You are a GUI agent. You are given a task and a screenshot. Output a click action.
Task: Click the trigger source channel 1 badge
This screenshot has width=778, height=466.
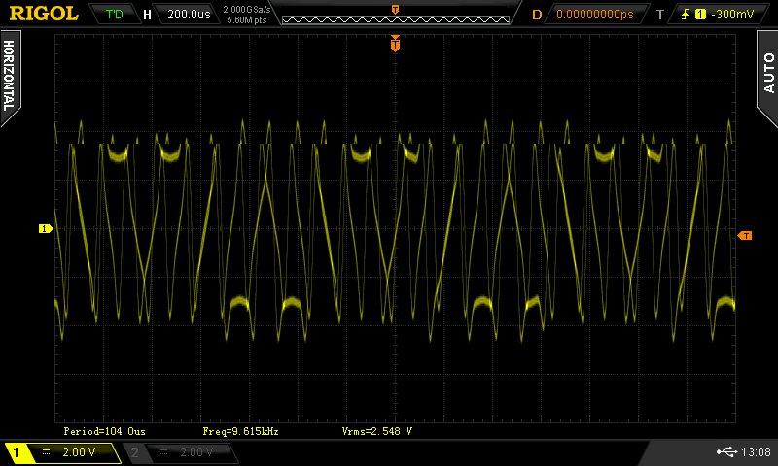[x=700, y=15]
